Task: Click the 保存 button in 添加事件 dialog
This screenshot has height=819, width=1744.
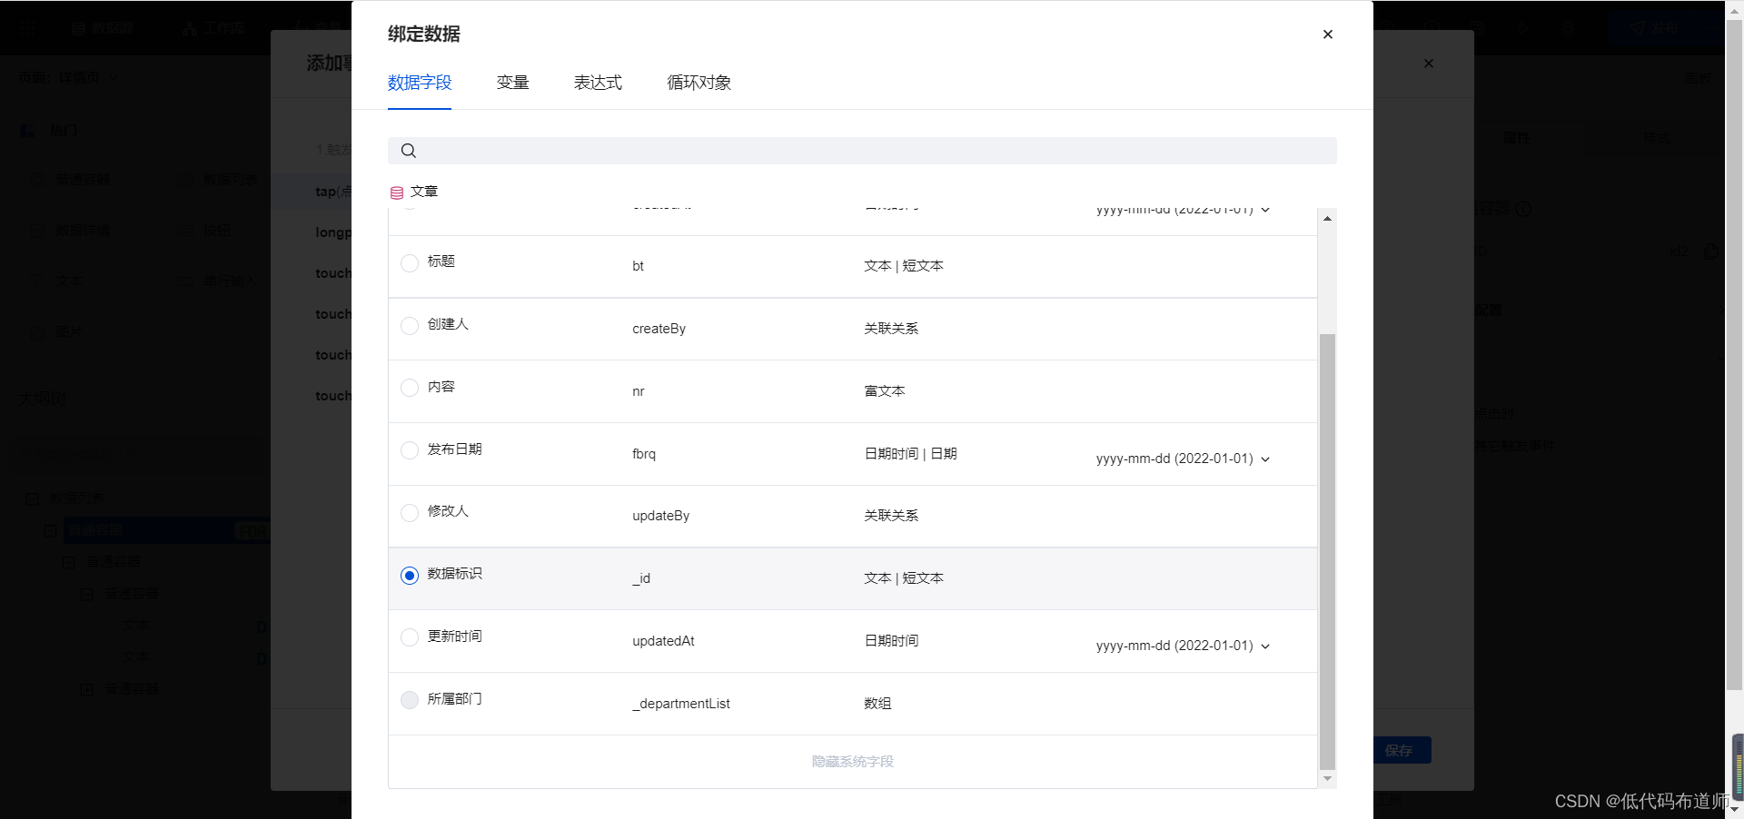Action: tap(1402, 750)
